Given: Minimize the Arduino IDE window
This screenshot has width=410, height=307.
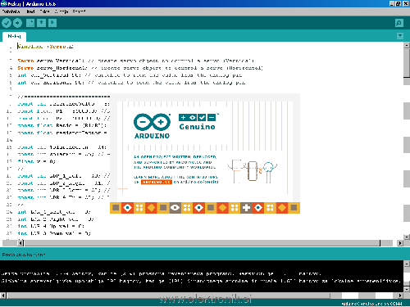Looking at the screenshot, I should 392,3.
